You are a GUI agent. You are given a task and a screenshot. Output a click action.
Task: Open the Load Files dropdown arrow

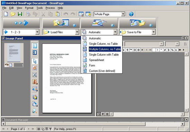tap(77, 32)
